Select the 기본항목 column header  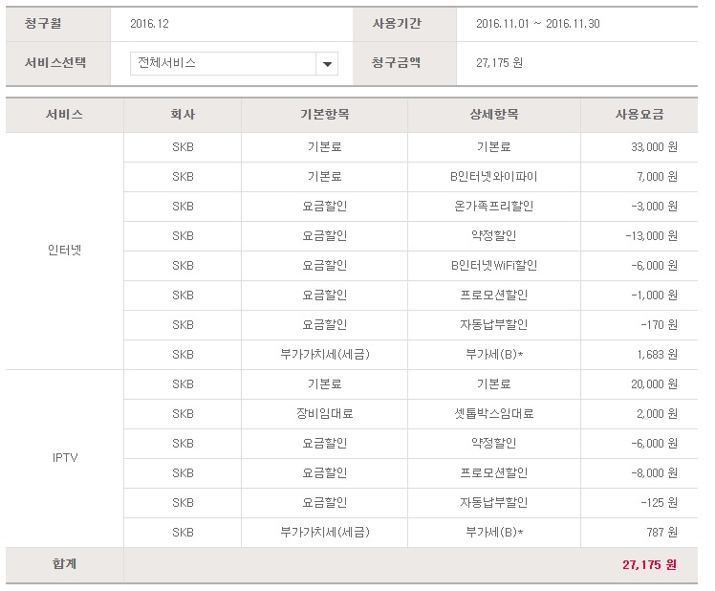[324, 115]
